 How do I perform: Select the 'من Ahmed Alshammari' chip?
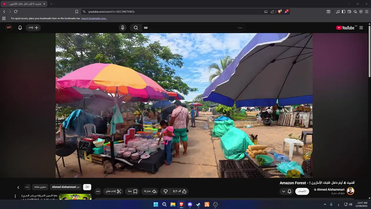[66, 187]
